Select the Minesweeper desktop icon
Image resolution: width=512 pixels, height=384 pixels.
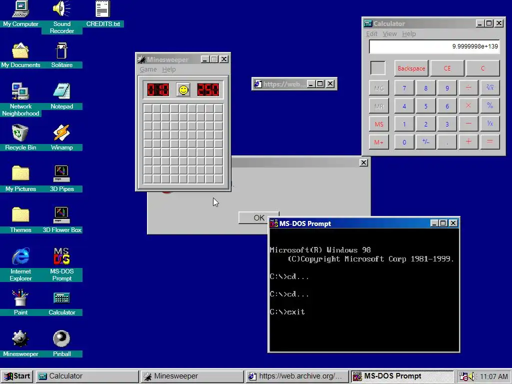pyautogui.click(x=20, y=343)
